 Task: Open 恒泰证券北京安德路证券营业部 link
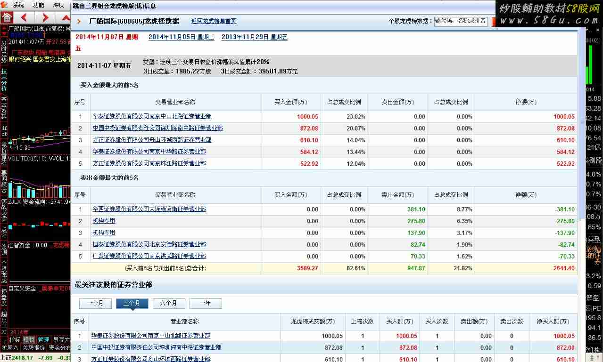(149, 244)
